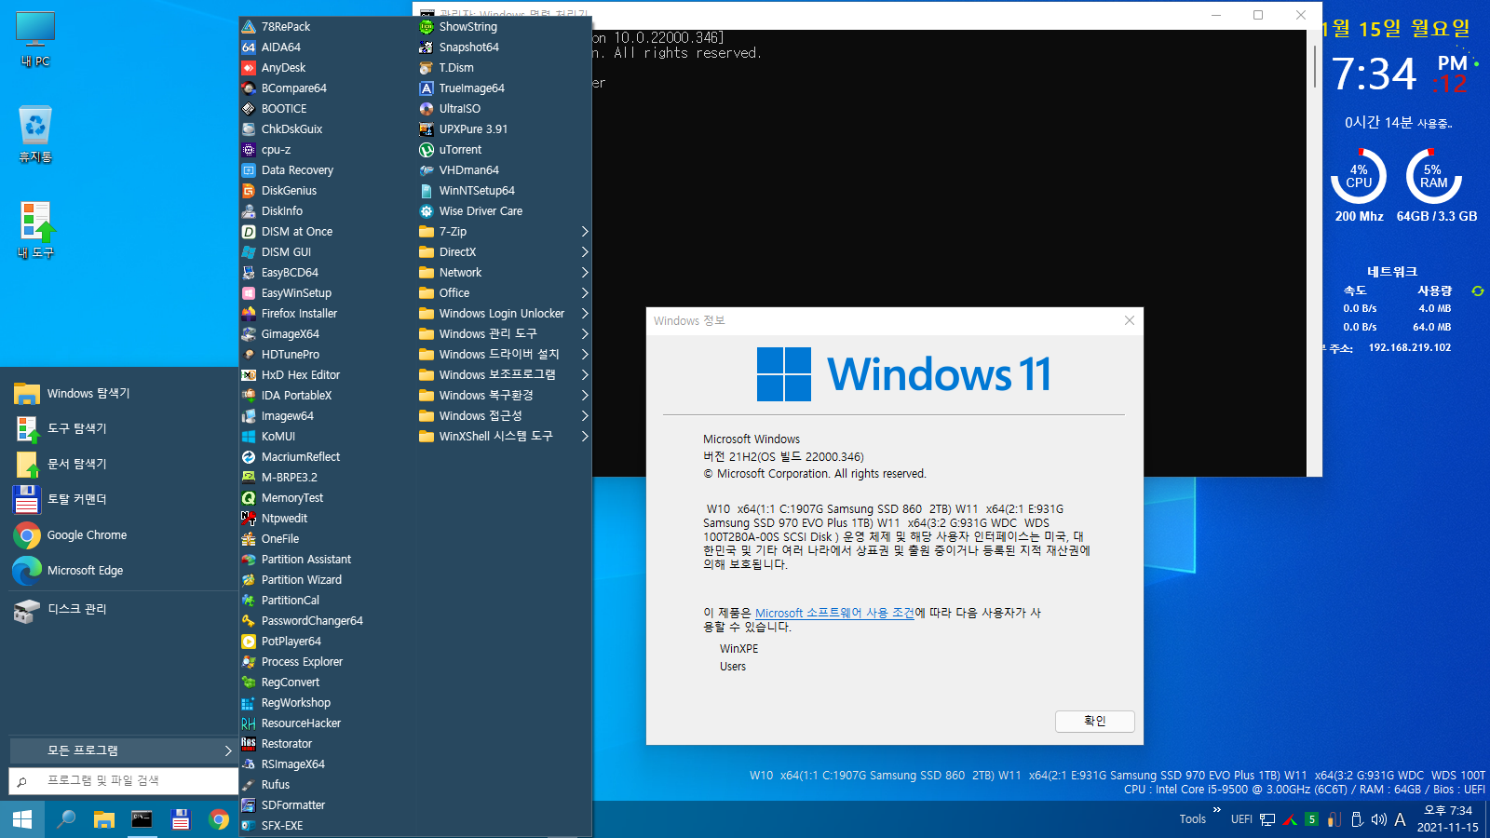Screen dimensions: 1490x838
Task: Expand Windows Login Unlocker submenu
Action: [504, 314]
